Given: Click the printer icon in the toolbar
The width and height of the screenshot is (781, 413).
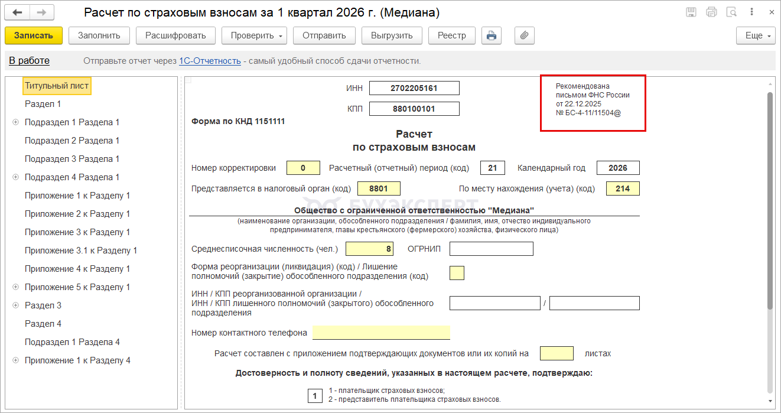Looking at the screenshot, I should 492,35.
